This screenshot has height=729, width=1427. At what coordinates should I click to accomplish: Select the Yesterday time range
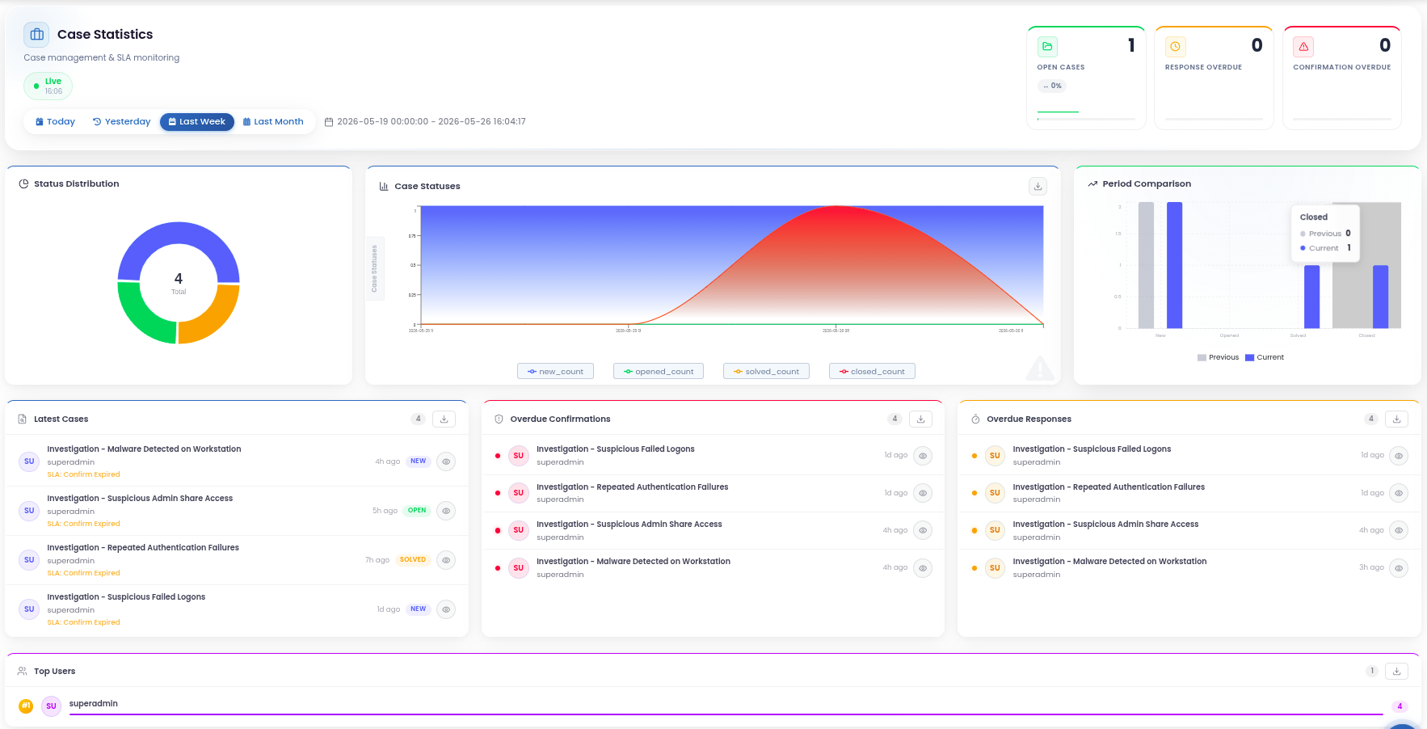121,122
